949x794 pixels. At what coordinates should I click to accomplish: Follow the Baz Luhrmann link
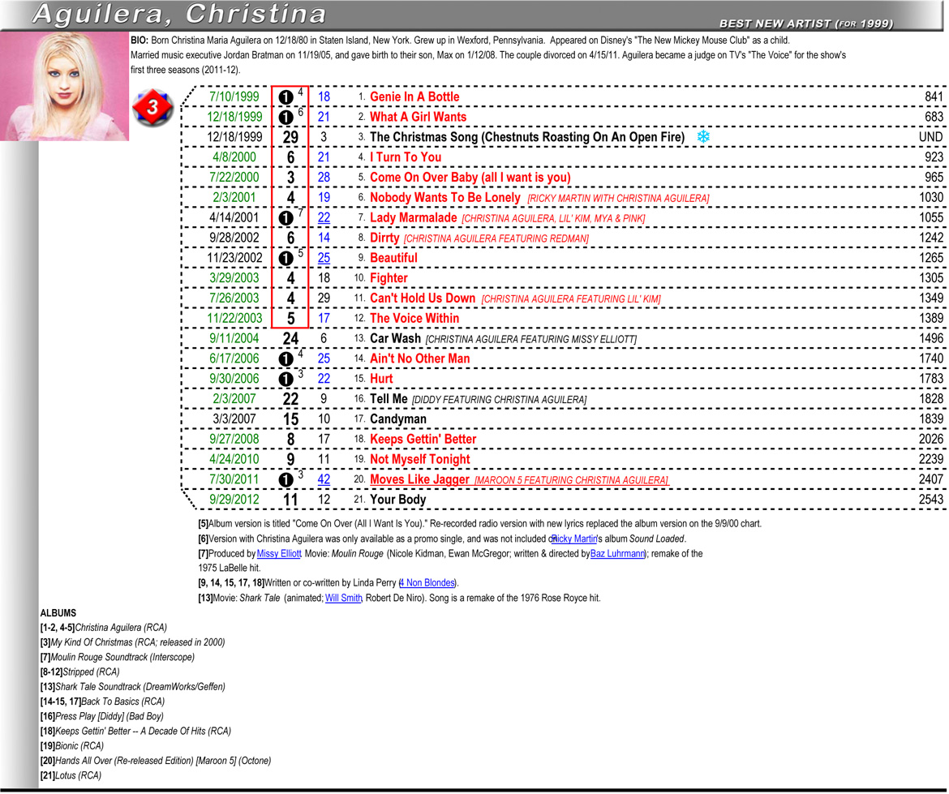click(x=617, y=554)
